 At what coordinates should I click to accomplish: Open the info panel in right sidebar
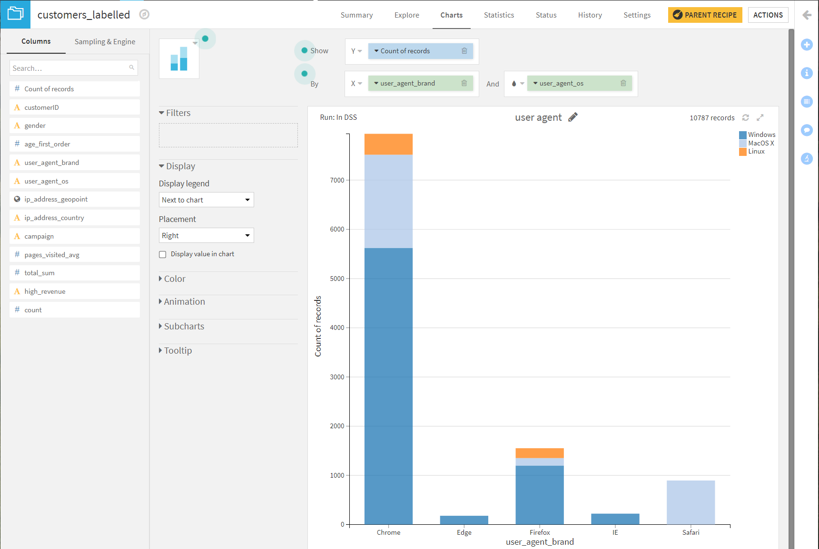[x=807, y=73]
